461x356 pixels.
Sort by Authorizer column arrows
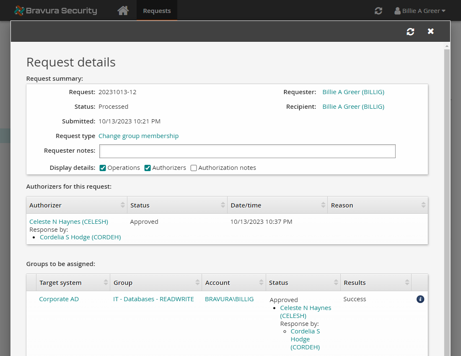coord(122,205)
